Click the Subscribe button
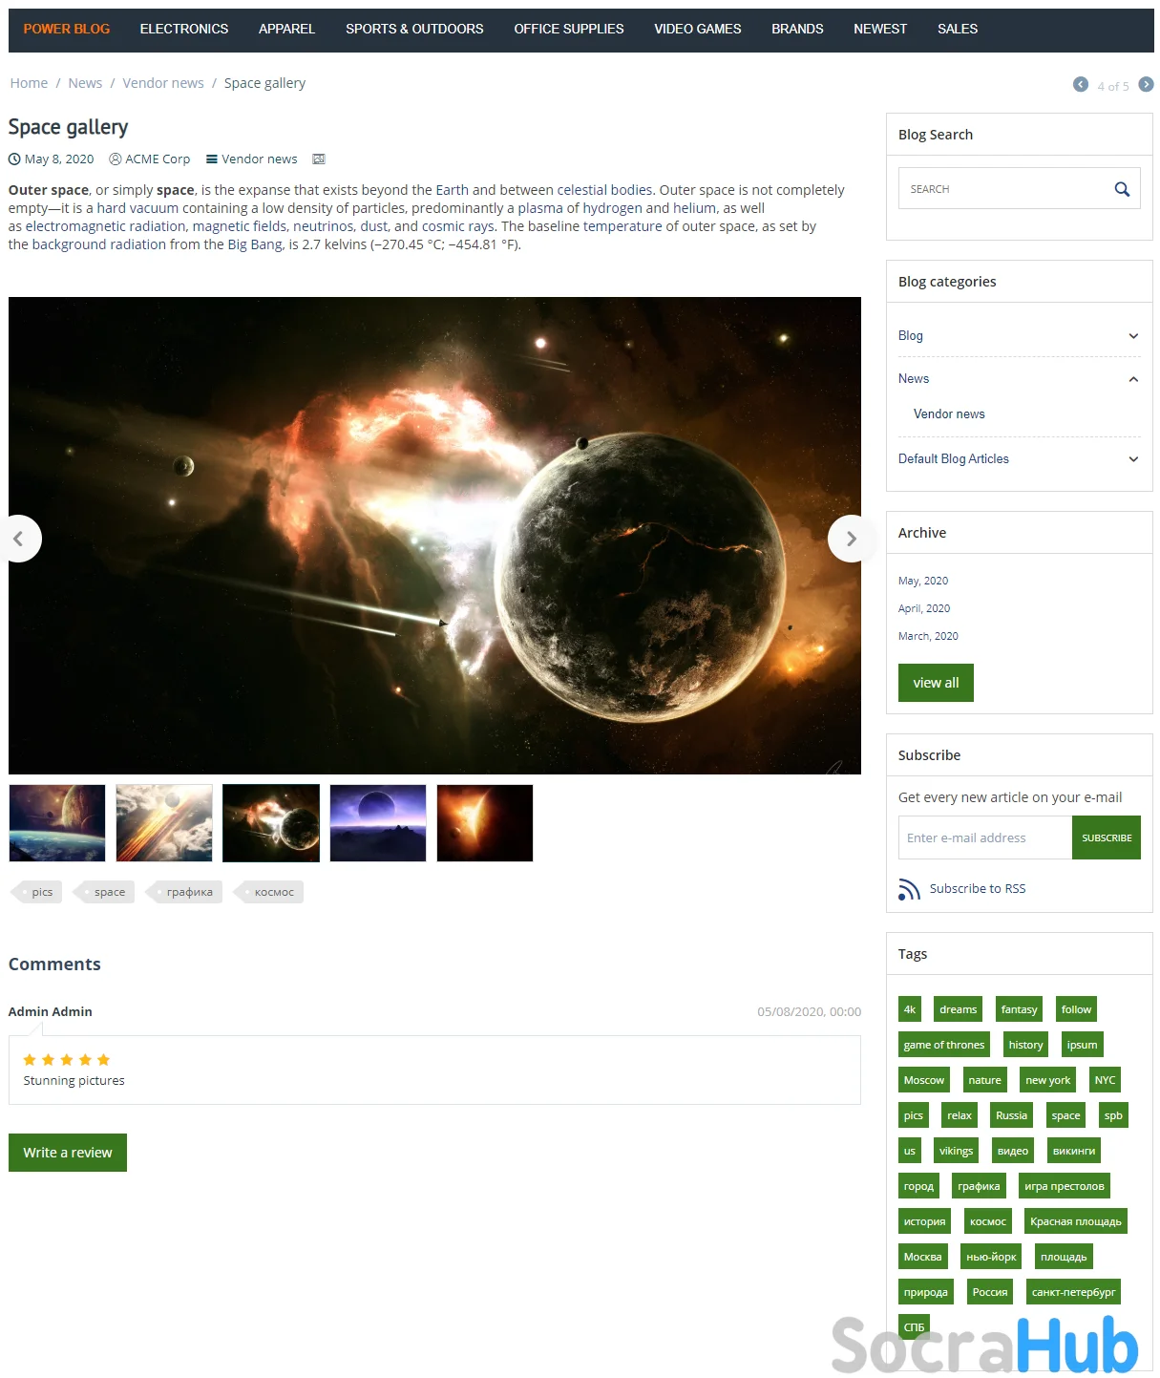 click(x=1107, y=837)
